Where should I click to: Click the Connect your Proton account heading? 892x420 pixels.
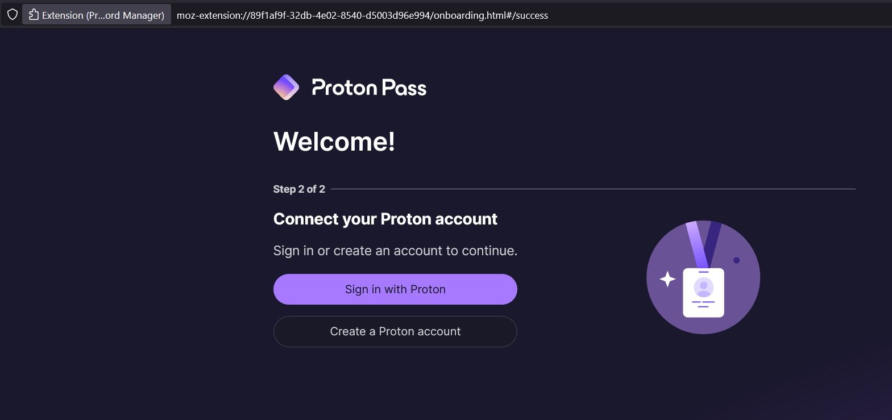click(x=385, y=219)
